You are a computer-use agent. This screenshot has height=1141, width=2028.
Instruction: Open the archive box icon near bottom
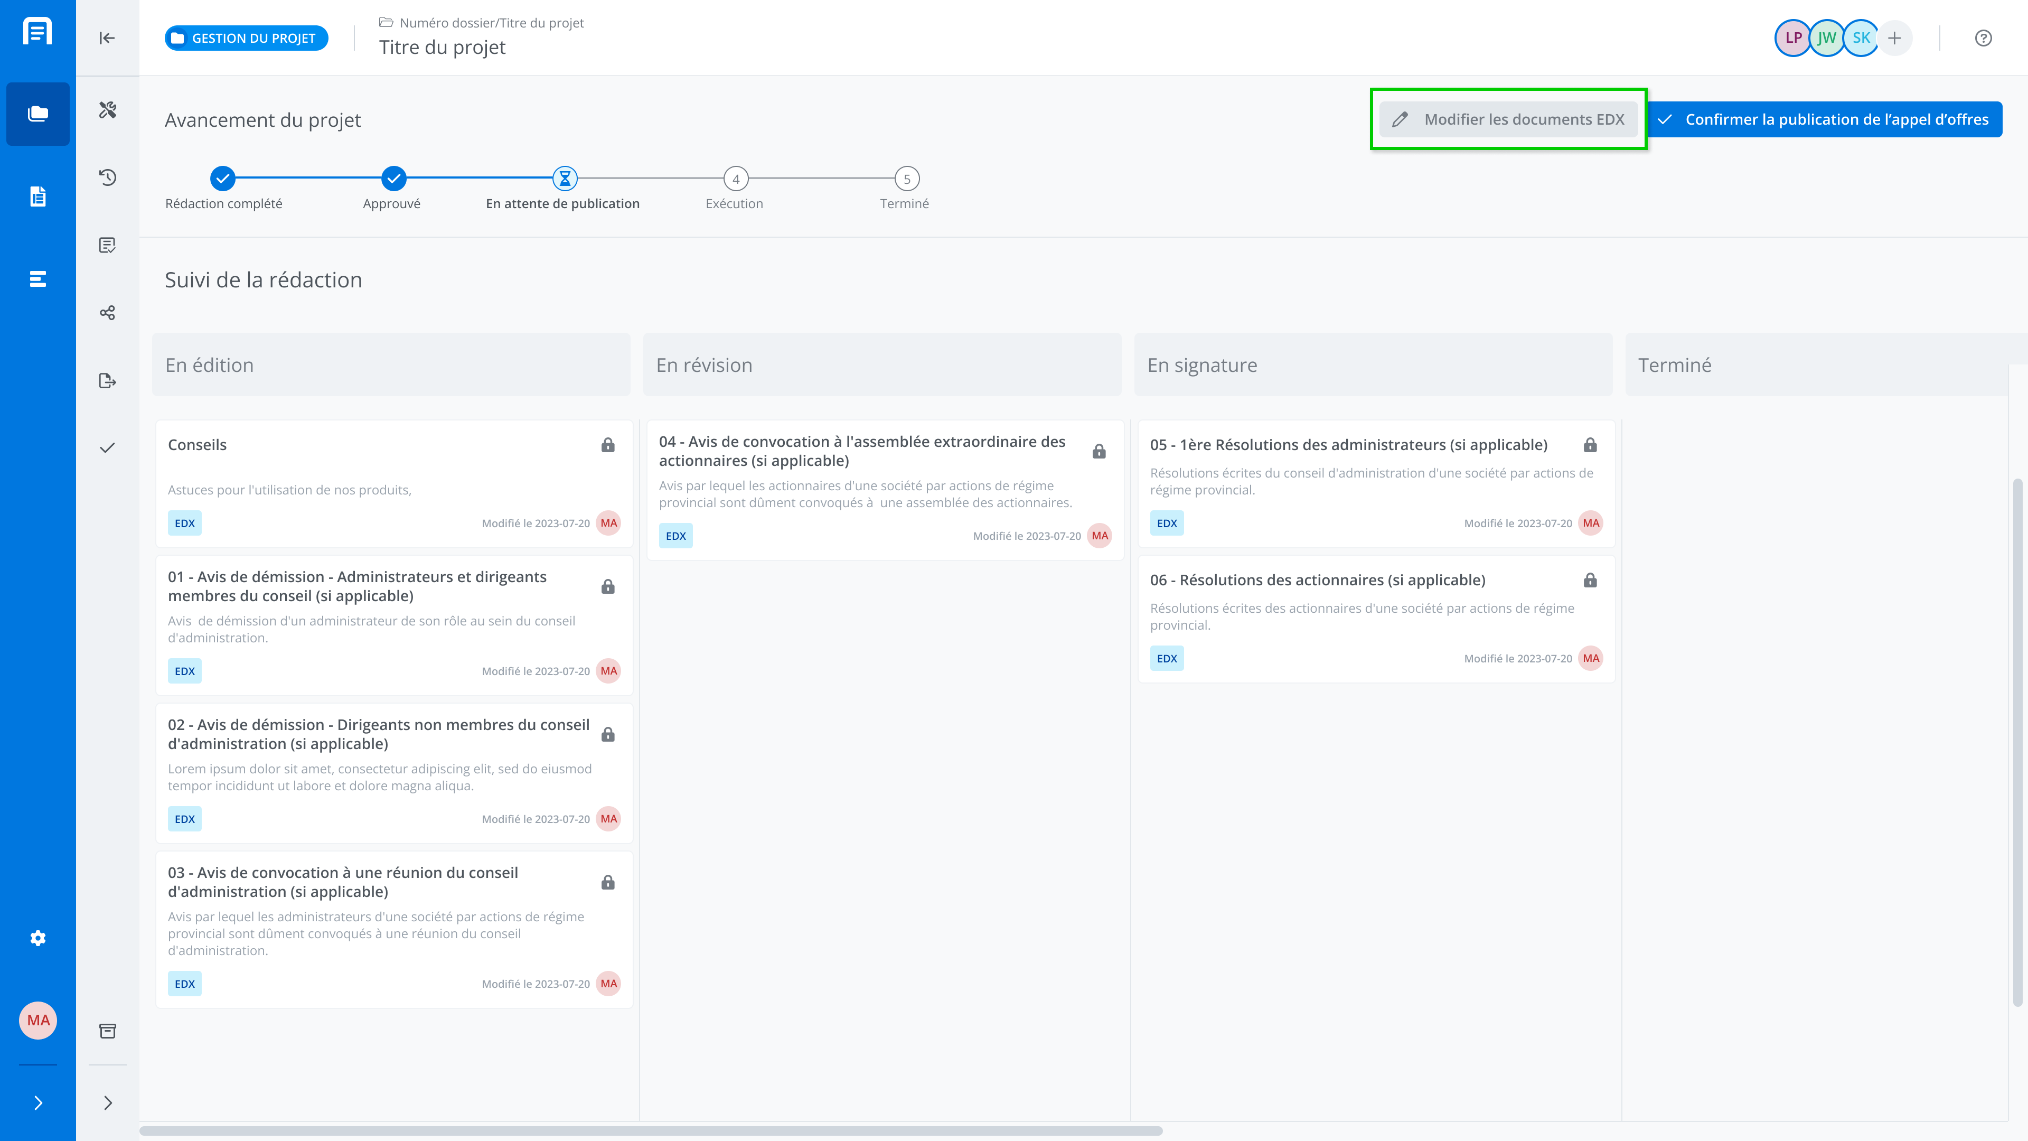point(108,1031)
